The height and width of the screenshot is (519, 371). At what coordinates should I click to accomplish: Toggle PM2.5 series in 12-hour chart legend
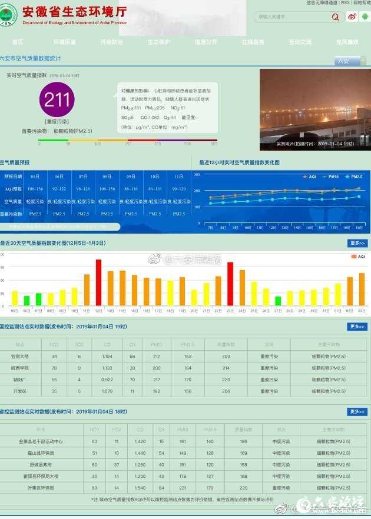click(x=353, y=176)
